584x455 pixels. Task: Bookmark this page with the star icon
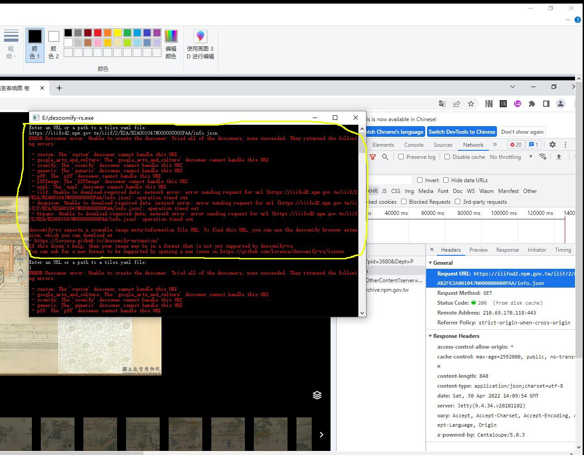[x=471, y=104]
